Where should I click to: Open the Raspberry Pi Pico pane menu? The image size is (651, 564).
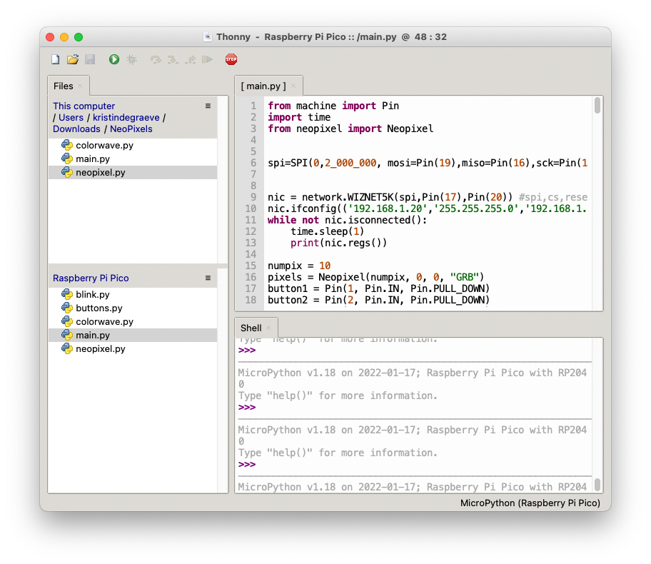(208, 278)
